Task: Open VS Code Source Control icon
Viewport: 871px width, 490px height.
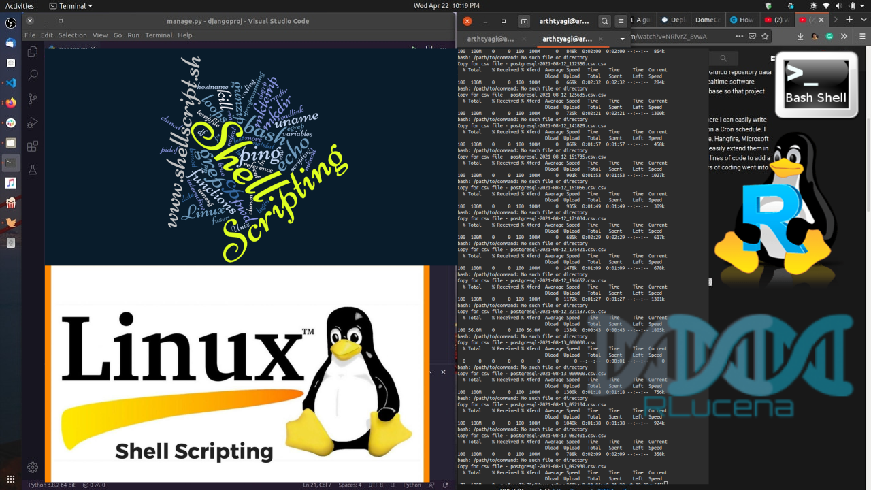Action: coord(32,99)
